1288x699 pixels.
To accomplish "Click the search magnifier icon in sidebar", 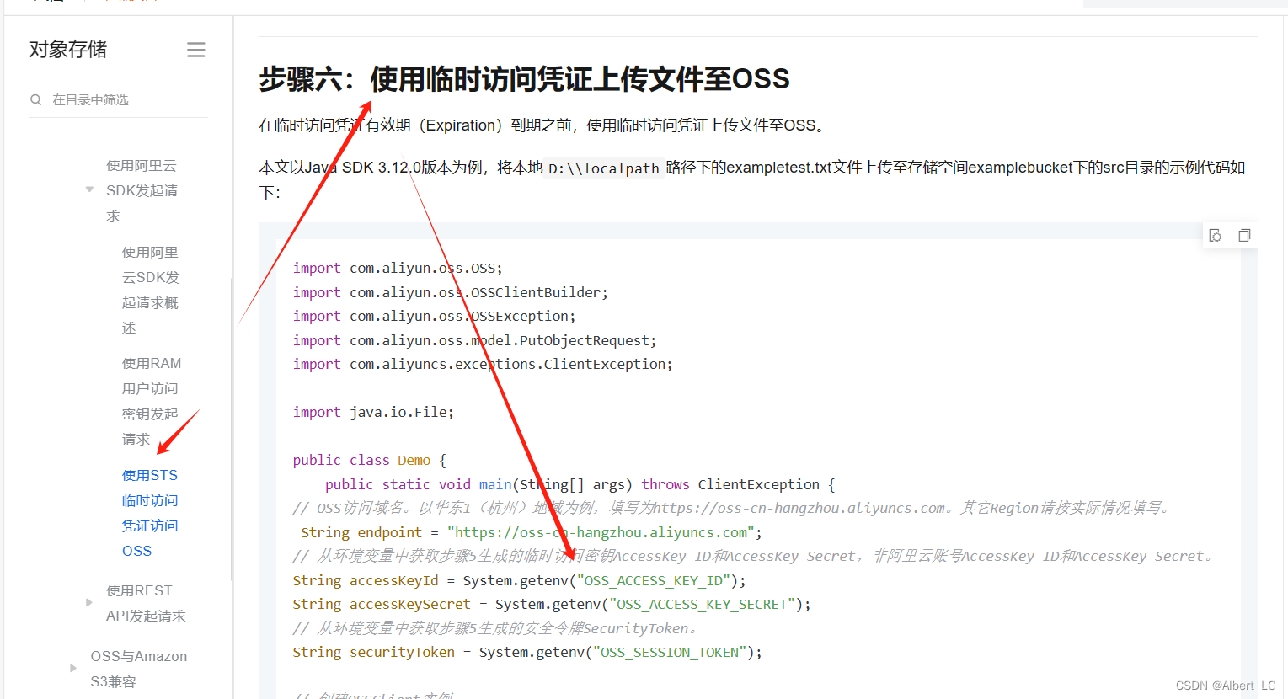I will 35,99.
